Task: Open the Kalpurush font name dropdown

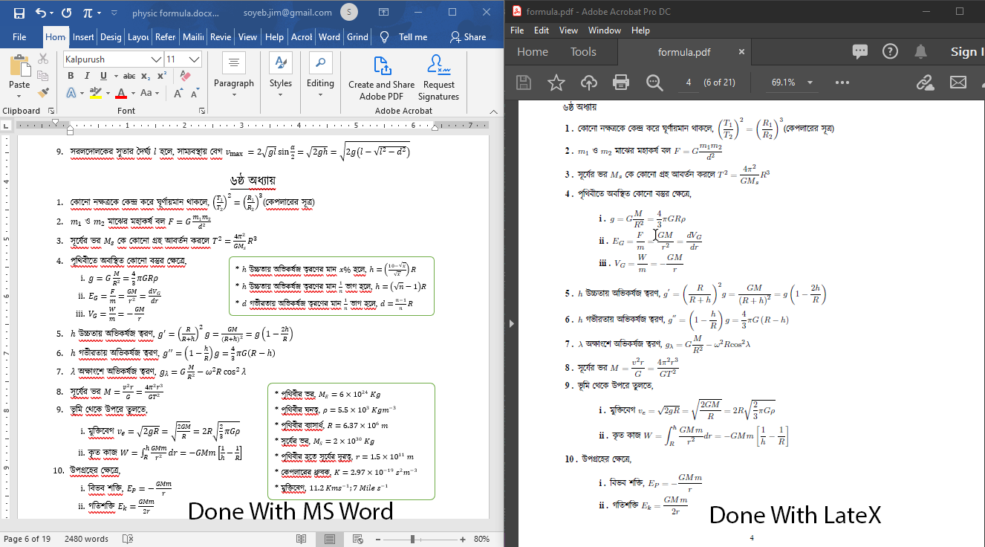Action: (x=156, y=59)
